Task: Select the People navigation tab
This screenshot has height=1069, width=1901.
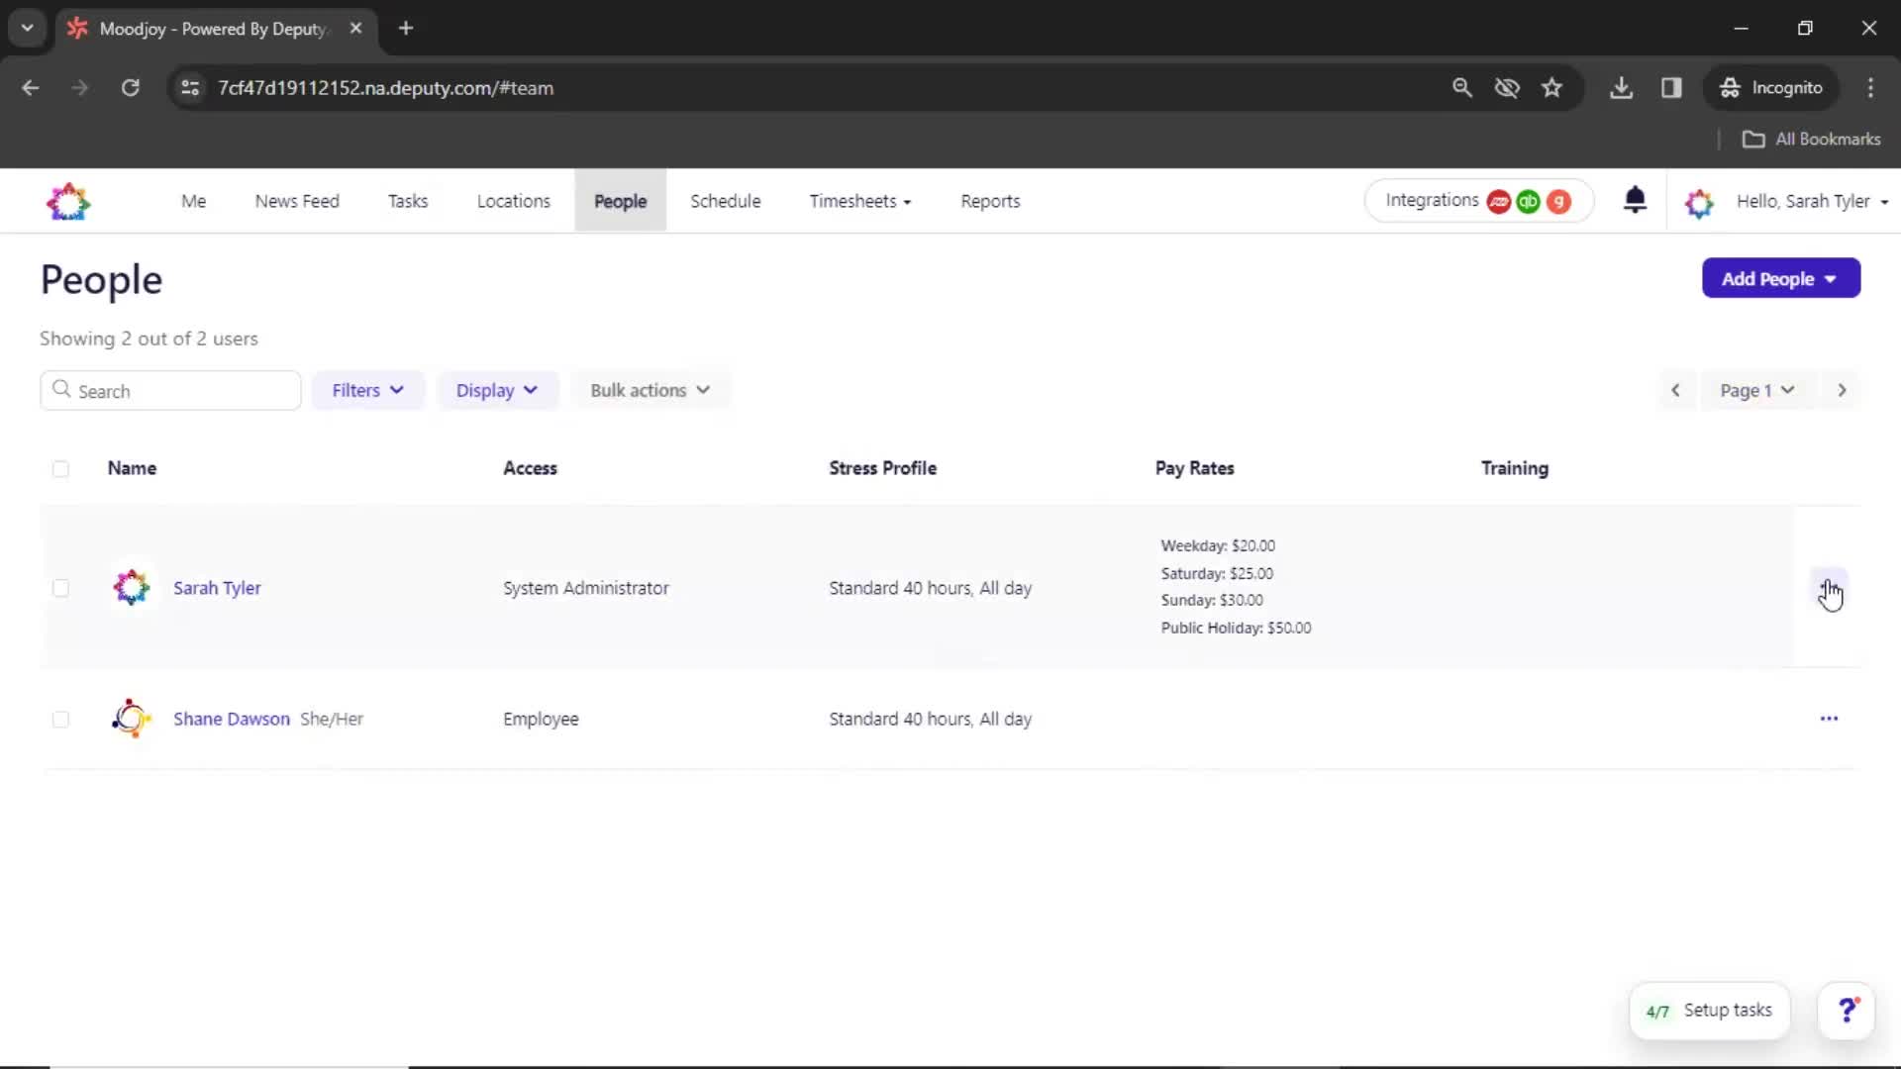Action: [x=620, y=201]
